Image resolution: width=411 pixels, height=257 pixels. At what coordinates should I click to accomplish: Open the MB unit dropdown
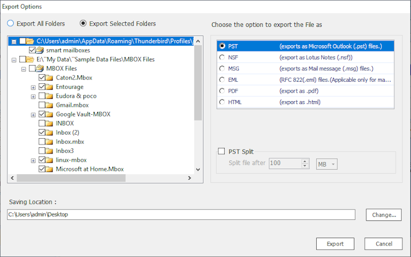326,164
